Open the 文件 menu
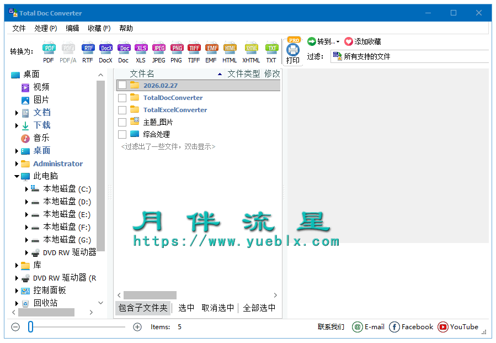 click(19, 28)
